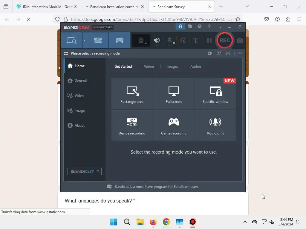Click the broadcast signal icon in mode bar
This screenshot has height=229, width=306.
coord(228,53)
